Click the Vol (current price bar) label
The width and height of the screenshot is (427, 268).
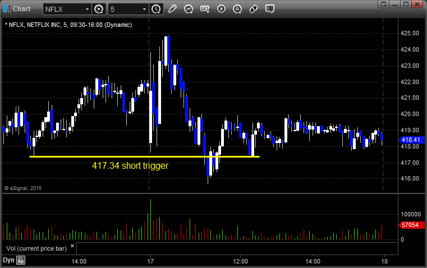[x=36, y=248]
